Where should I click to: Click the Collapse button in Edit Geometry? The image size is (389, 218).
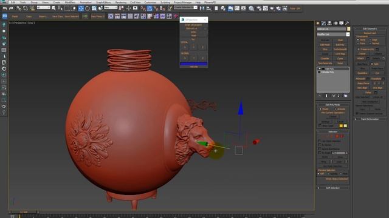click(377, 54)
